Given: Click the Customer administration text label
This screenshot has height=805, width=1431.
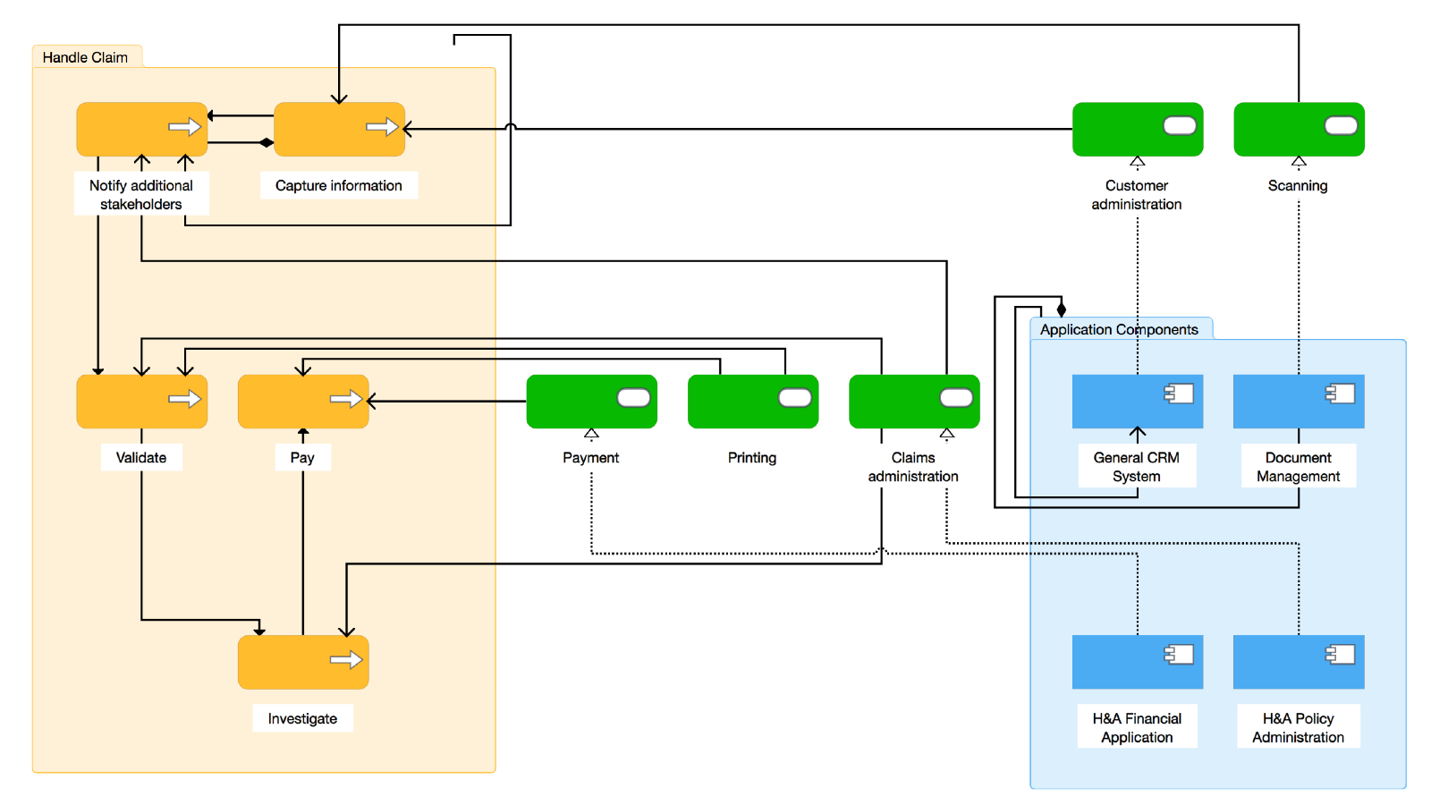Looking at the screenshot, I should pyautogui.click(x=1137, y=195).
